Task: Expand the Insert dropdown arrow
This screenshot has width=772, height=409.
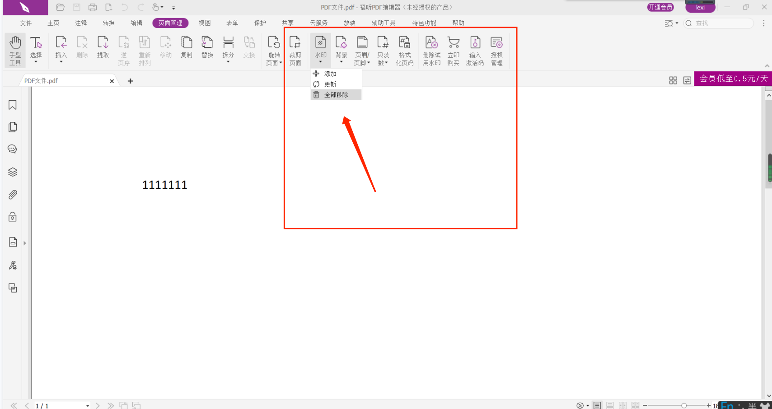Action: click(61, 62)
